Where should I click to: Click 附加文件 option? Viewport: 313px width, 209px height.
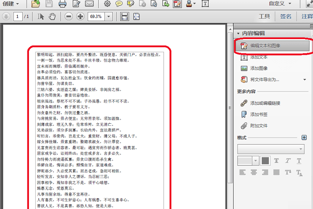pos(259,126)
